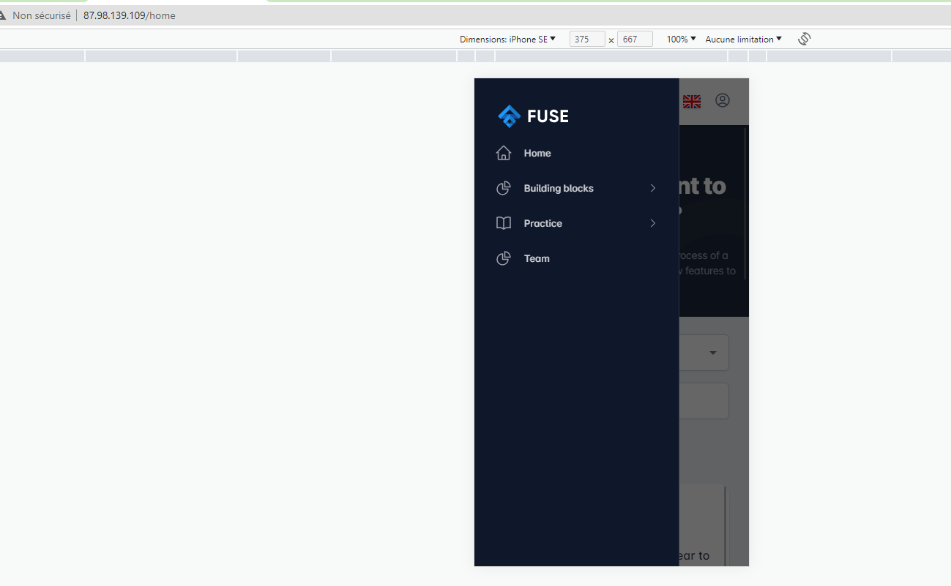The height and width of the screenshot is (586, 951).
Task: Open the UK flag language selector
Action: pyautogui.click(x=691, y=102)
